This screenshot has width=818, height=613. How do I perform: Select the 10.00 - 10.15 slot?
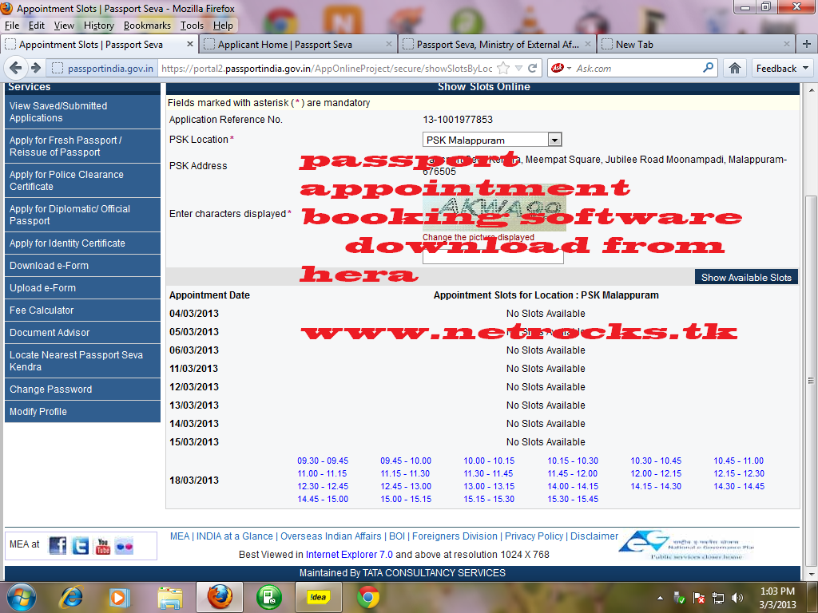pyautogui.click(x=489, y=461)
